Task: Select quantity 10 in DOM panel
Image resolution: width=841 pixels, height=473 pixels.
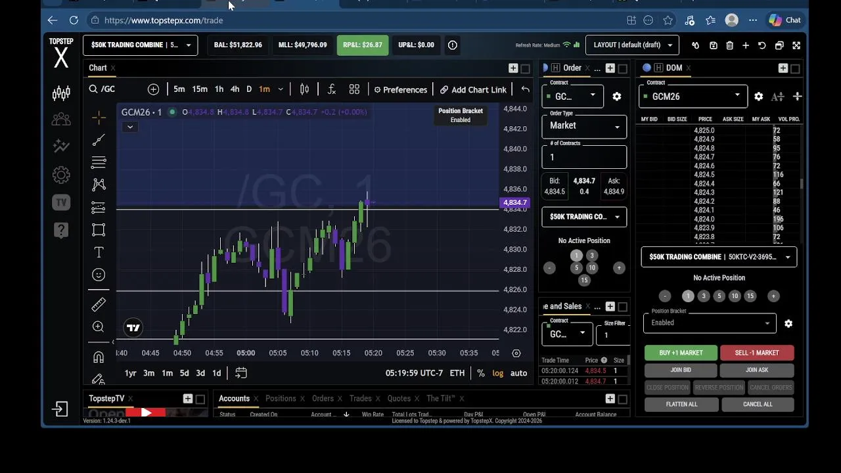Action: pyautogui.click(x=735, y=296)
